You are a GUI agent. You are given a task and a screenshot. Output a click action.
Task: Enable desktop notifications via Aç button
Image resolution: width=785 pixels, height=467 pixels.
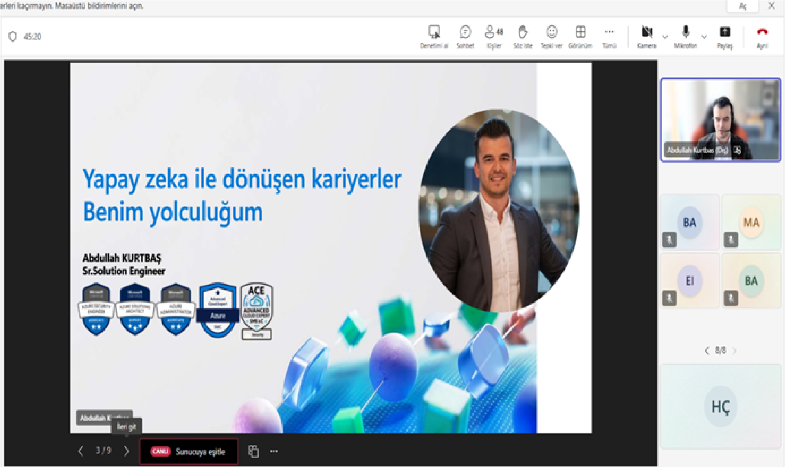(x=742, y=6)
